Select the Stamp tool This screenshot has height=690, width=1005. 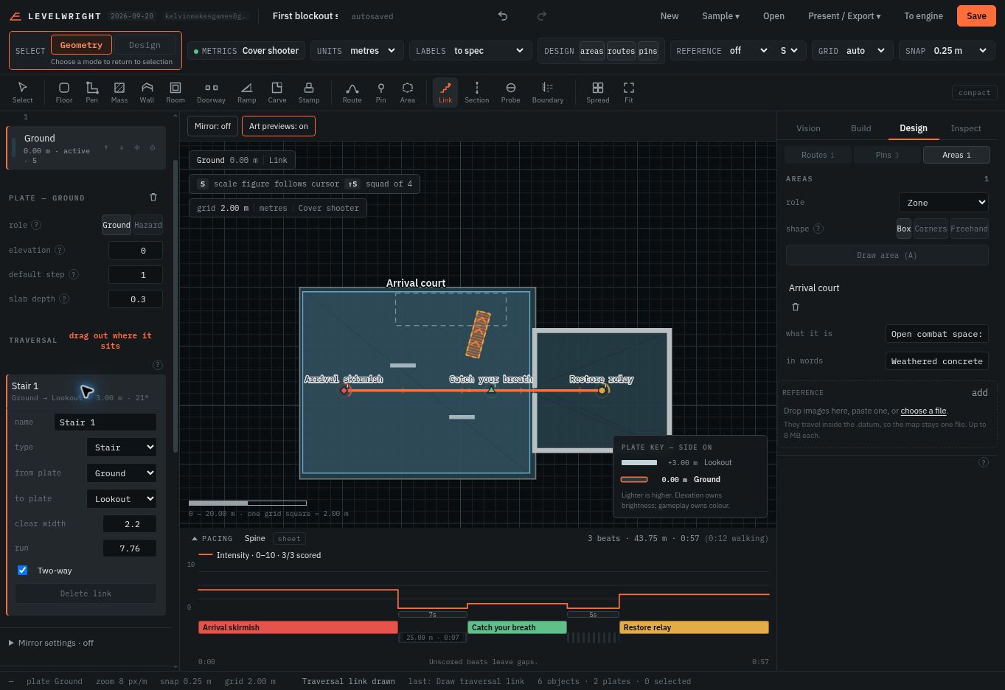[x=309, y=92]
